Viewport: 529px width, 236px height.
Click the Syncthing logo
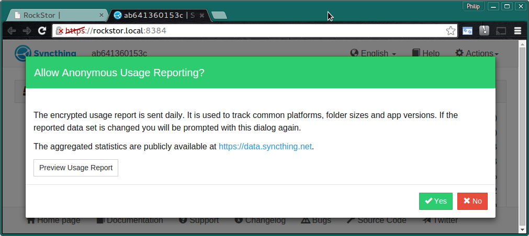(x=45, y=54)
